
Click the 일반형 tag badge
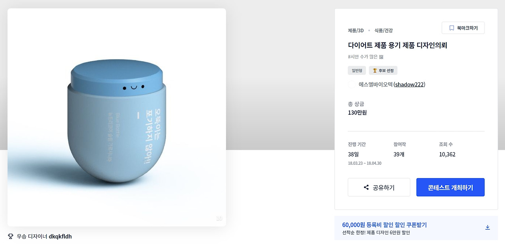[357, 71]
